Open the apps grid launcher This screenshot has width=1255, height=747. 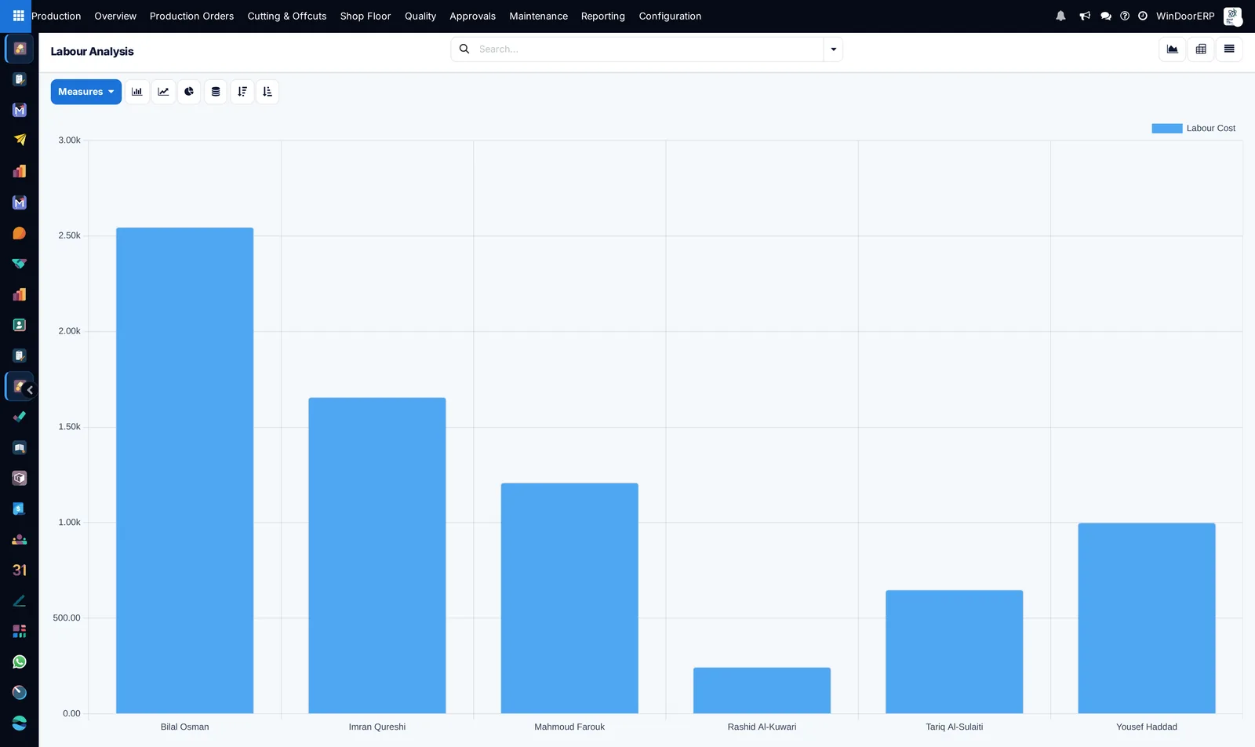coord(18,16)
